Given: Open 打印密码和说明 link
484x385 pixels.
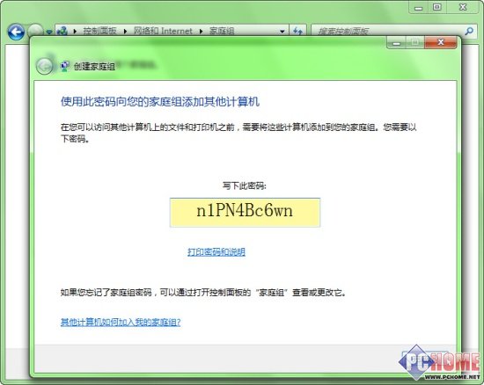Looking at the screenshot, I should tap(216, 252).
